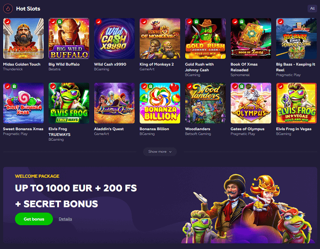View All hot slots

312,8
